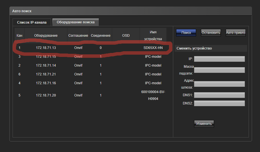The image size is (260, 152).
Task: Select device row 172.18.71.16
Action: [x=46, y=83]
